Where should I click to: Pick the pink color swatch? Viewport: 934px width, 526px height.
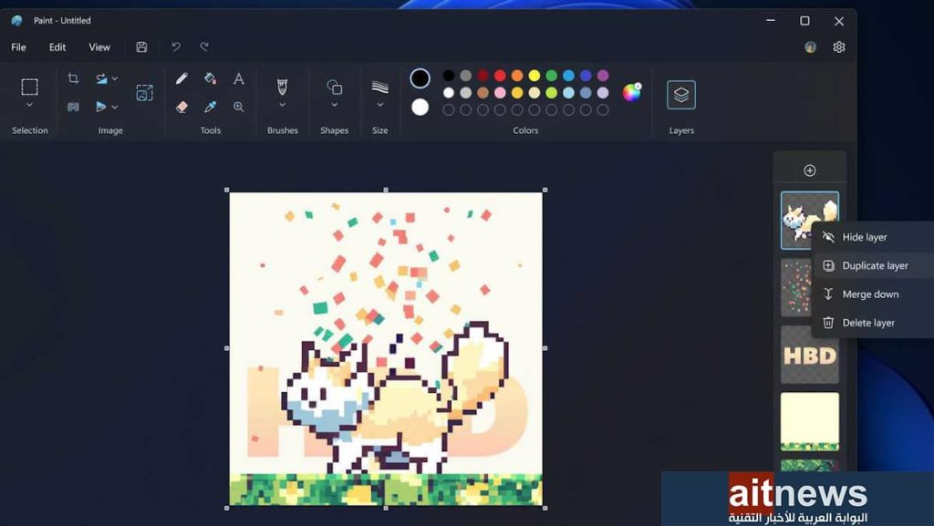500,93
